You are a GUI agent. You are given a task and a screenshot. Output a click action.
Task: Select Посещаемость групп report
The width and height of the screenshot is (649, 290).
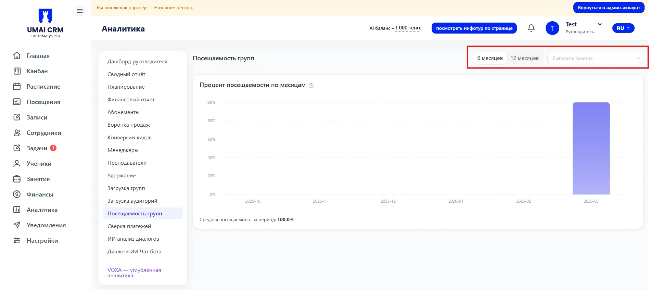point(143,213)
